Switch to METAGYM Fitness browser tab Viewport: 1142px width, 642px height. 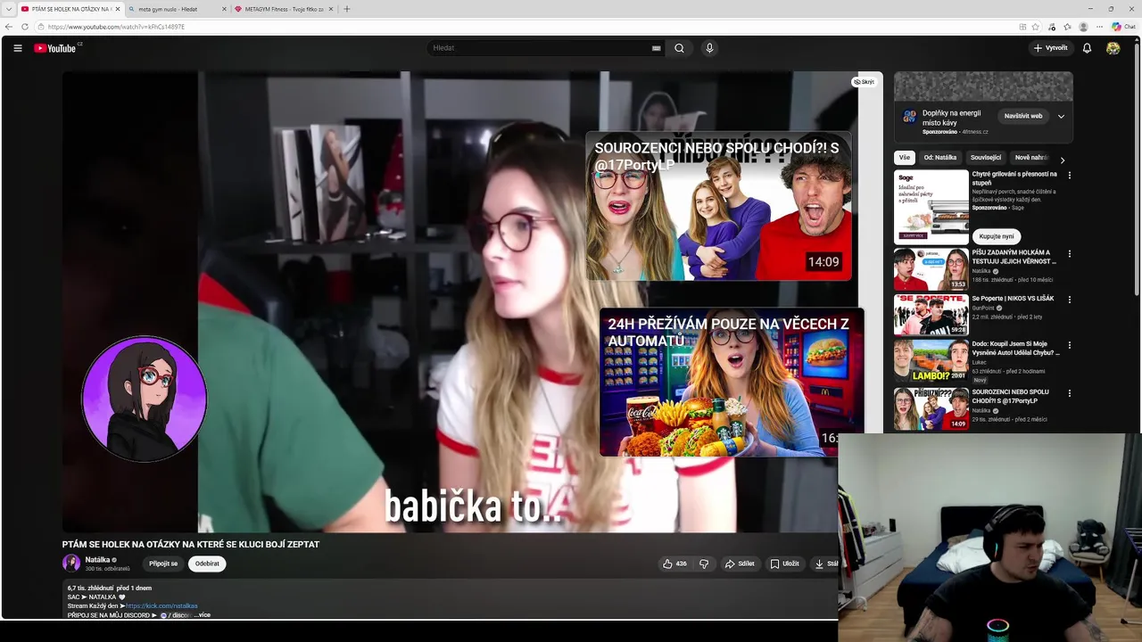pyautogui.click(x=283, y=9)
